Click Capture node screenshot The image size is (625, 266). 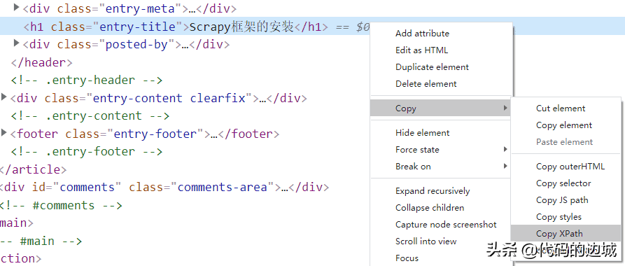446,225
